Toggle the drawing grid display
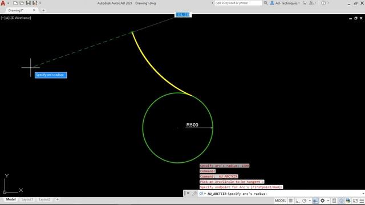365x205 pixels. pos(291,200)
